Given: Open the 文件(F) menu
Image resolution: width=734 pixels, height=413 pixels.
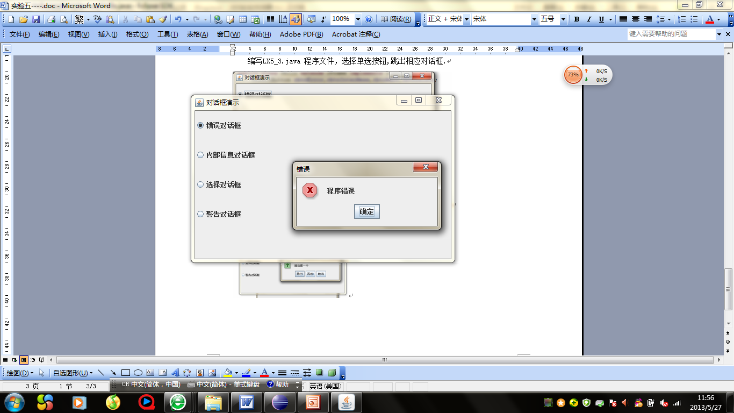Looking at the screenshot, I should pos(19,34).
